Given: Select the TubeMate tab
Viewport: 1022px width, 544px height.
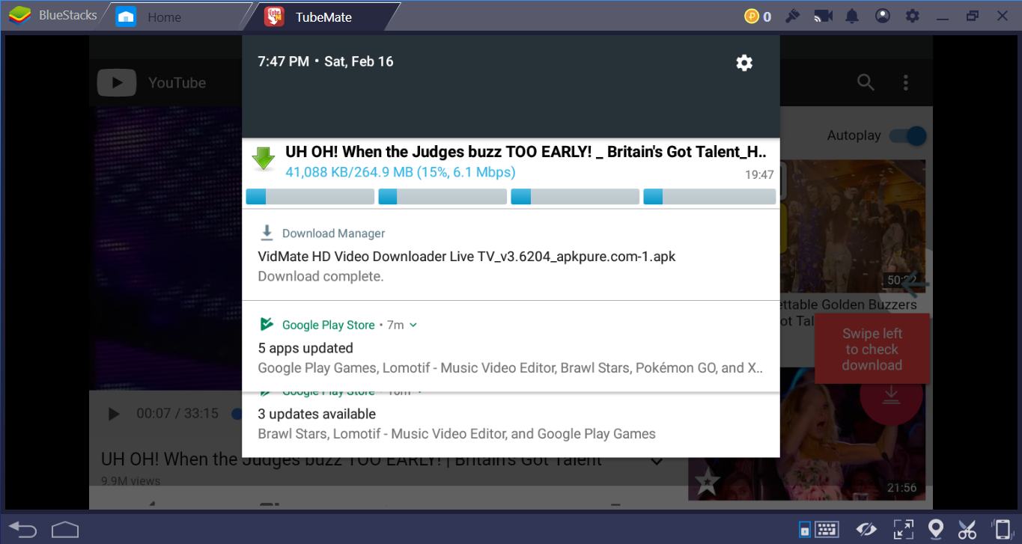Looking at the screenshot, I should (x=322, y=16).
